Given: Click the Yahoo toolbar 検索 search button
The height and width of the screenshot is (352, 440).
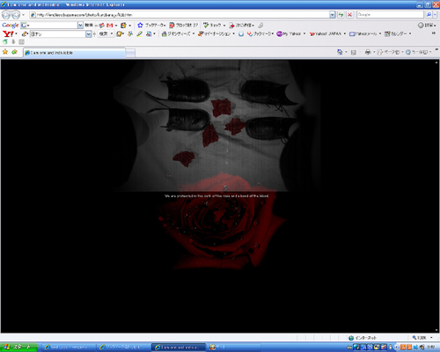Looking at the screenshot, I should [x=103, y=33].
